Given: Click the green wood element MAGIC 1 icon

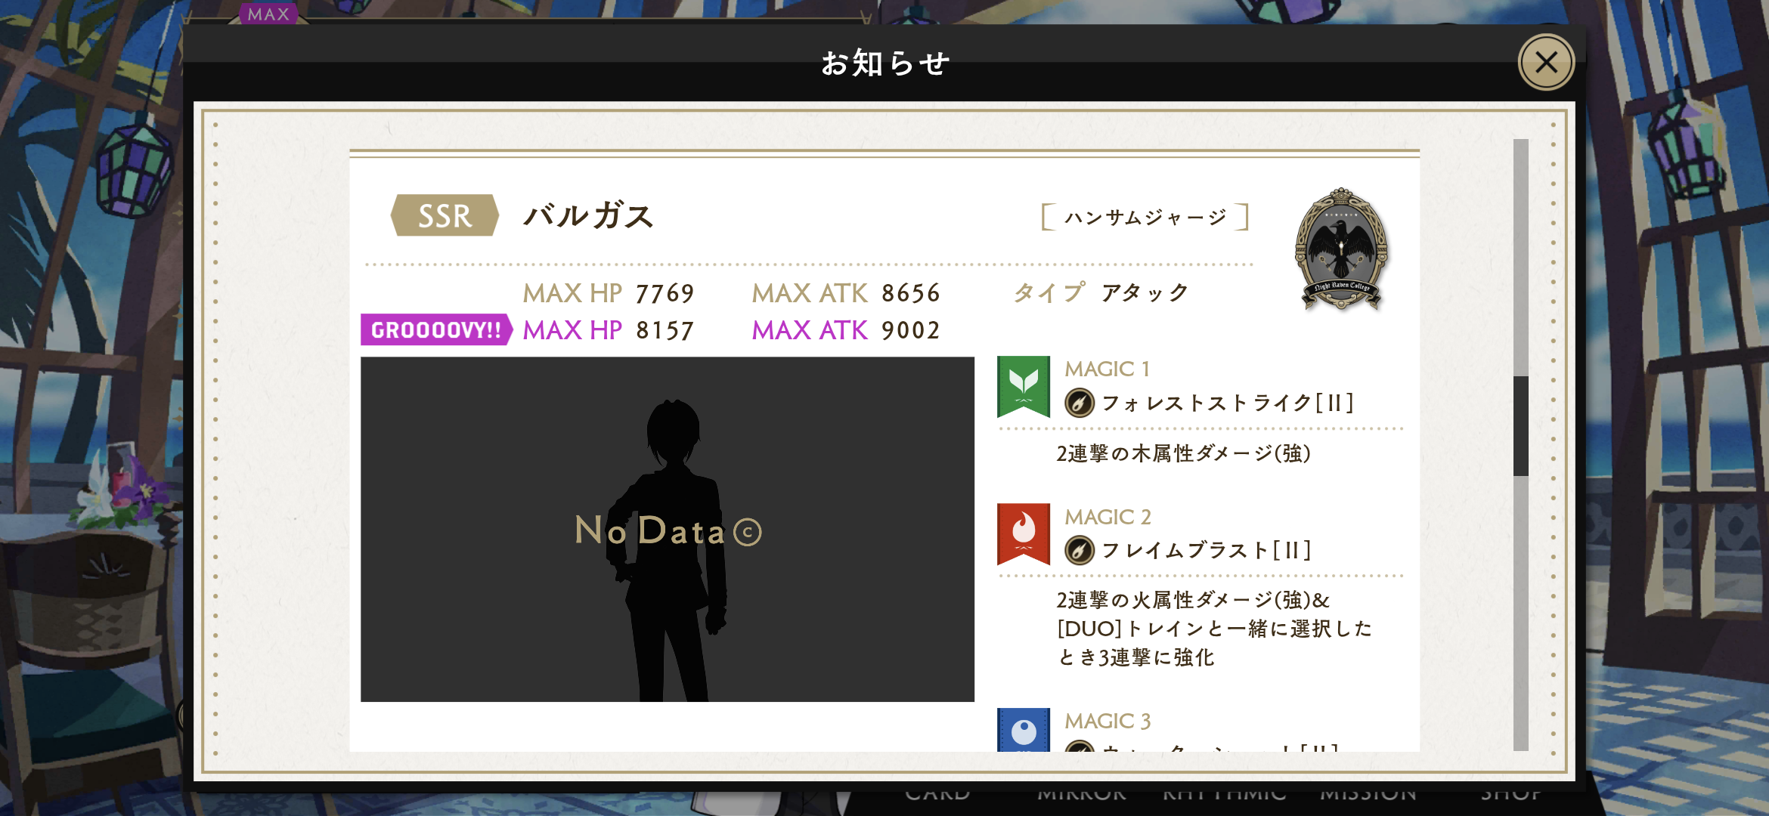Looking at the screenshot, I should click(1024, 386).
